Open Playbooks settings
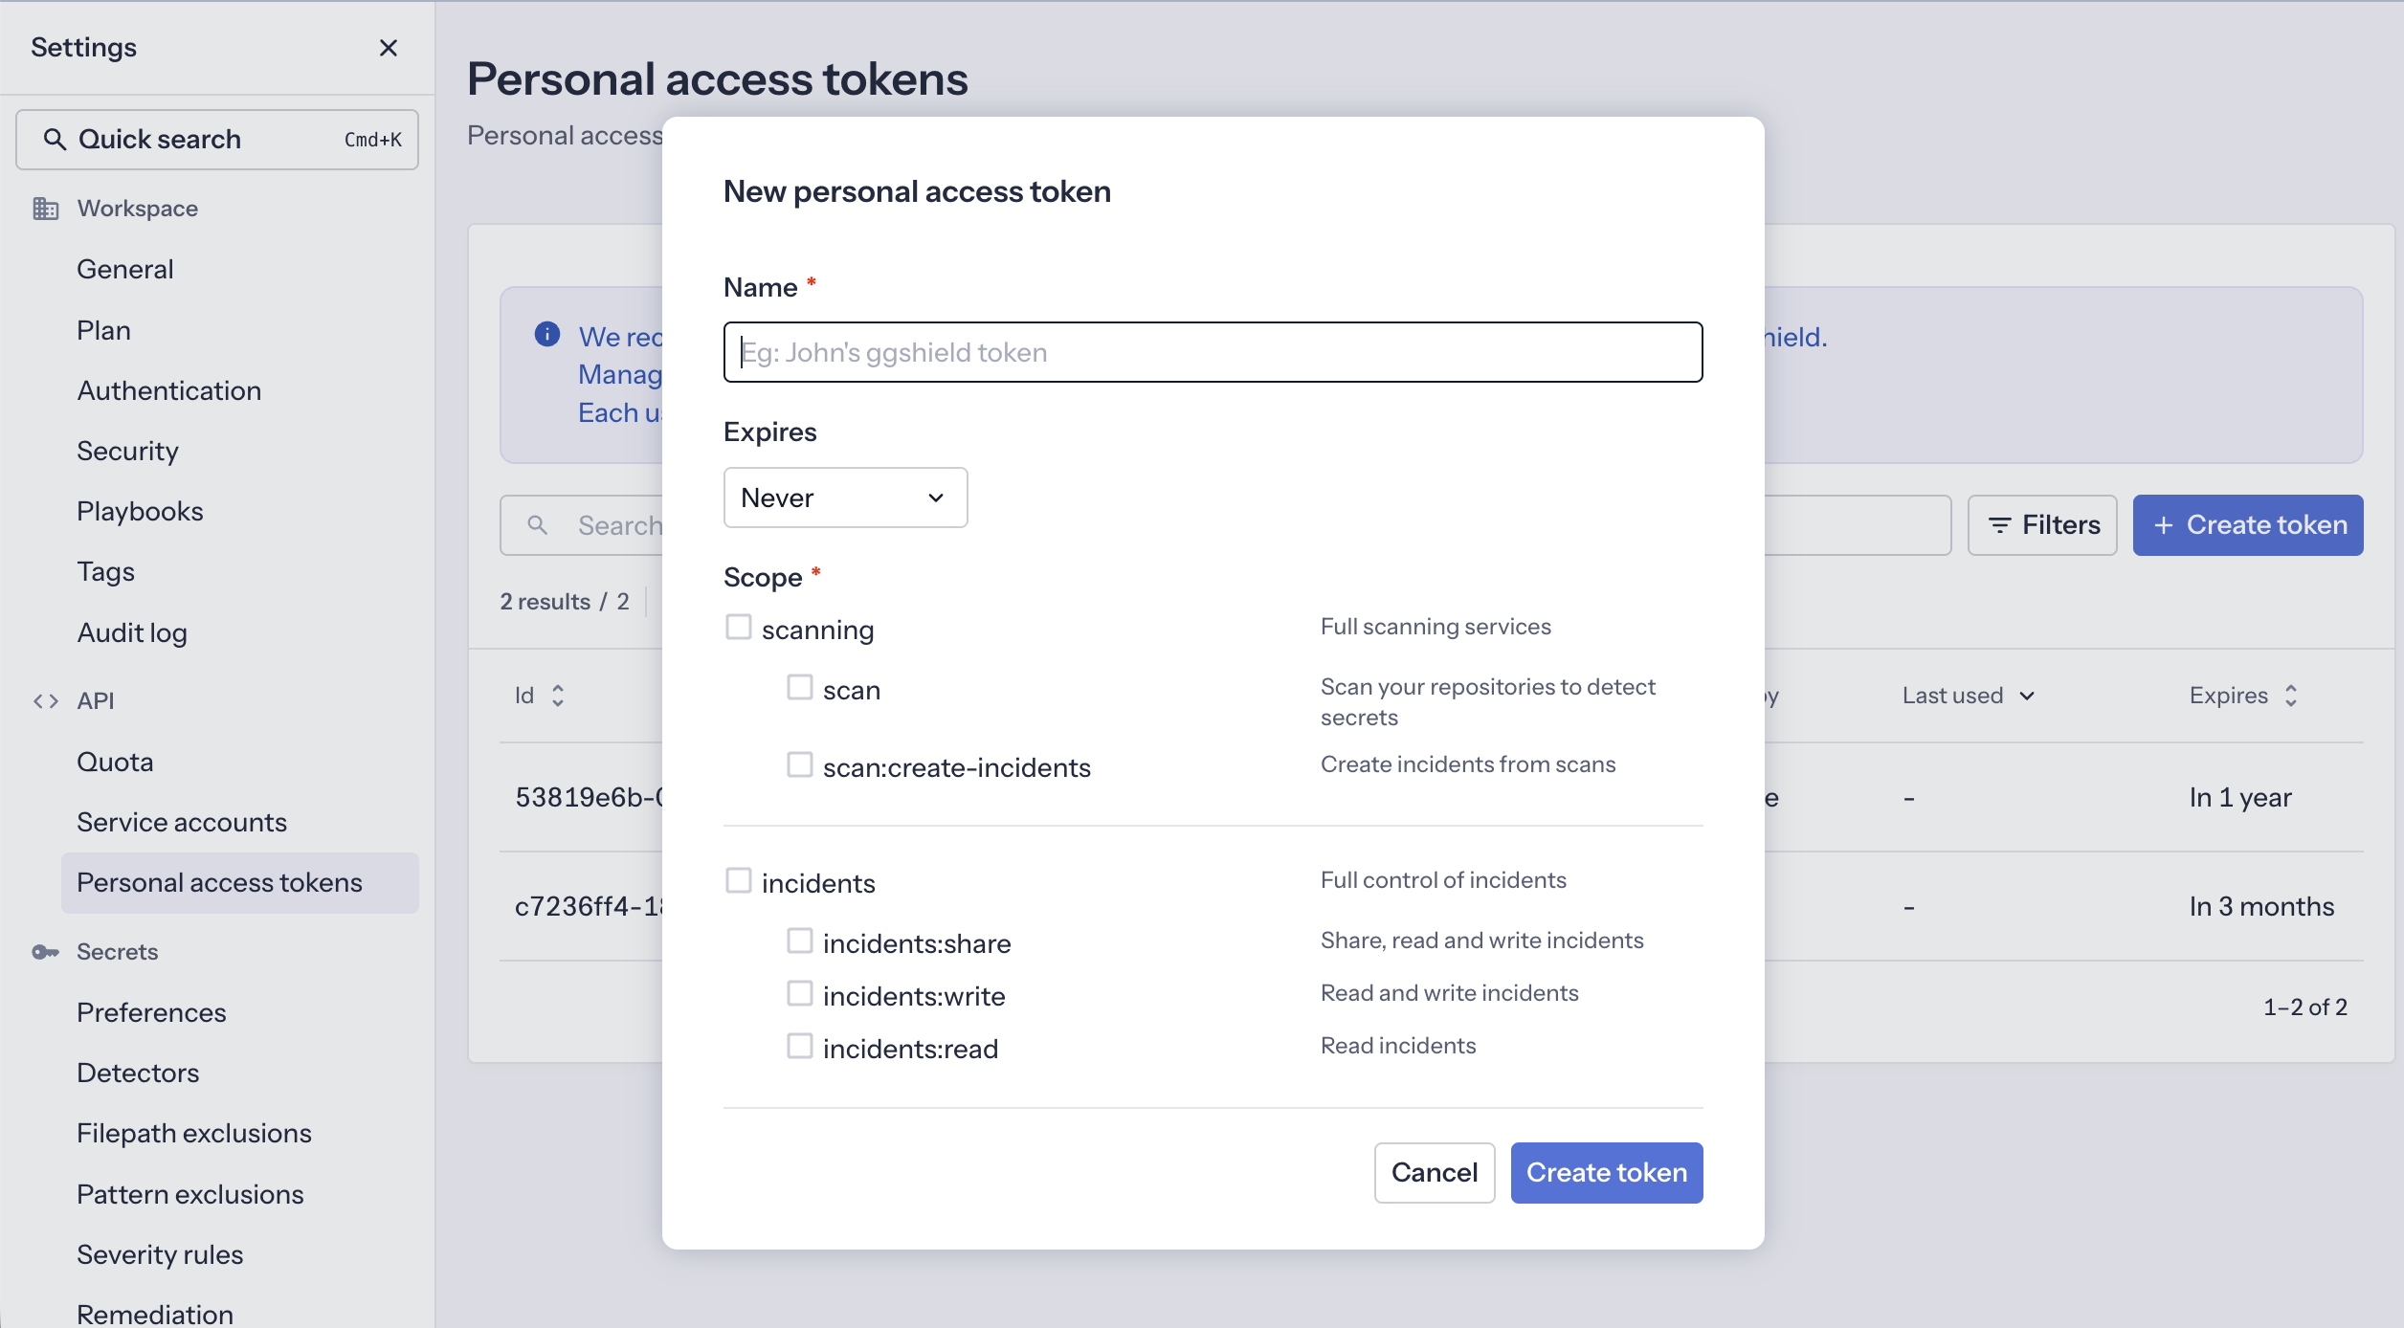Viewport: 2404px width, 1328px height. [x=141, y=512]
